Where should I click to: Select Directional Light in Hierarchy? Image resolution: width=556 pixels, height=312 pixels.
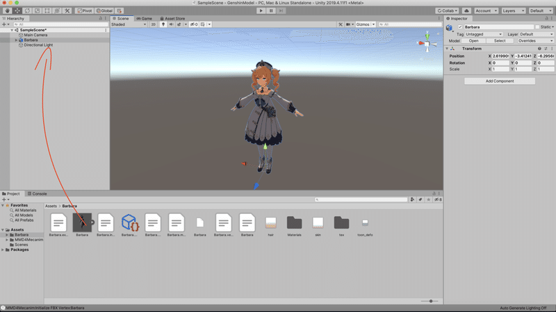(38, 45)
